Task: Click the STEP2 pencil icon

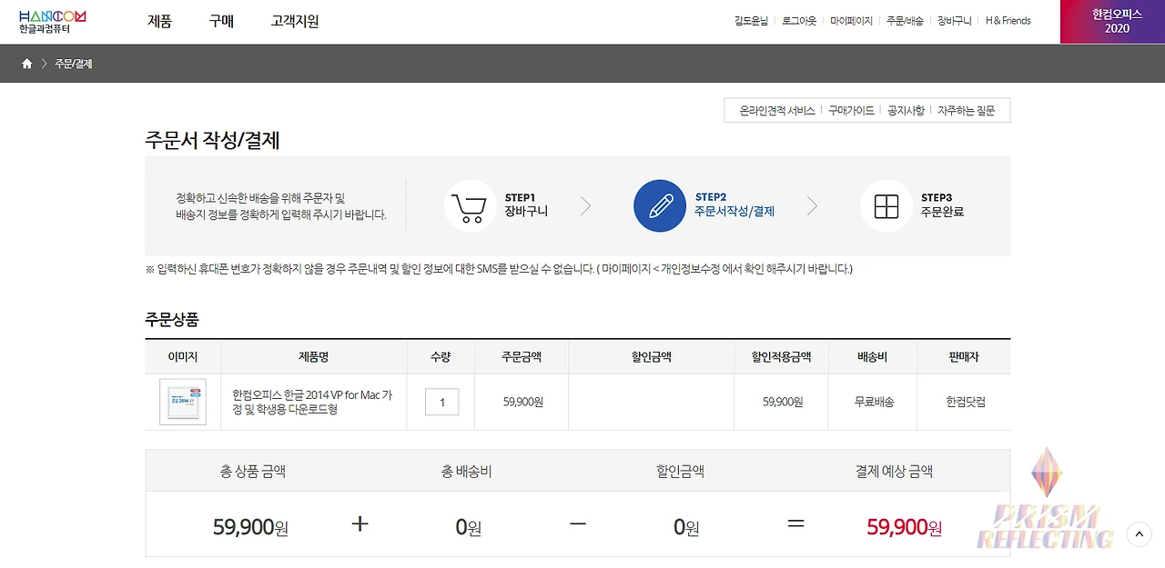Action: [660, 206]
